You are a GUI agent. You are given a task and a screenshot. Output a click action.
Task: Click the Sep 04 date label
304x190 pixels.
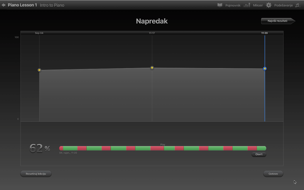pyautogui.click(x=39, y=33)
